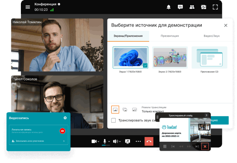Grab the slide widget drag handle
The image size is (237, 163).
pyautogui.click(x=157, y=117)
